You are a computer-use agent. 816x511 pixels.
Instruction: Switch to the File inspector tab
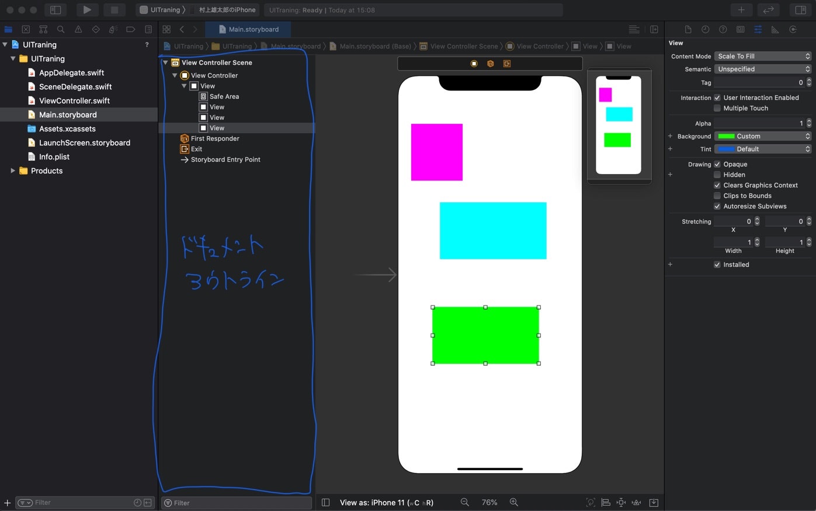(688, 29)
